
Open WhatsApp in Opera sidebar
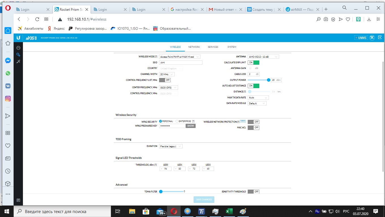(8, 73)
